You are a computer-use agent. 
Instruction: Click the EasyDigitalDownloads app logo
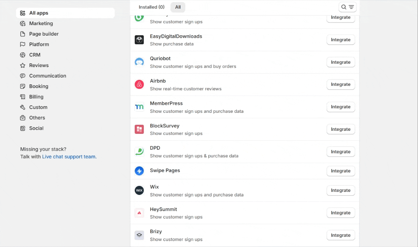pos(139,40)
